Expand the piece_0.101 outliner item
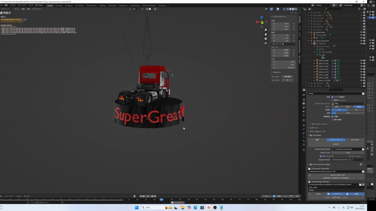The width and height of the screenshot is (376, 211). (x=314, y=63)
